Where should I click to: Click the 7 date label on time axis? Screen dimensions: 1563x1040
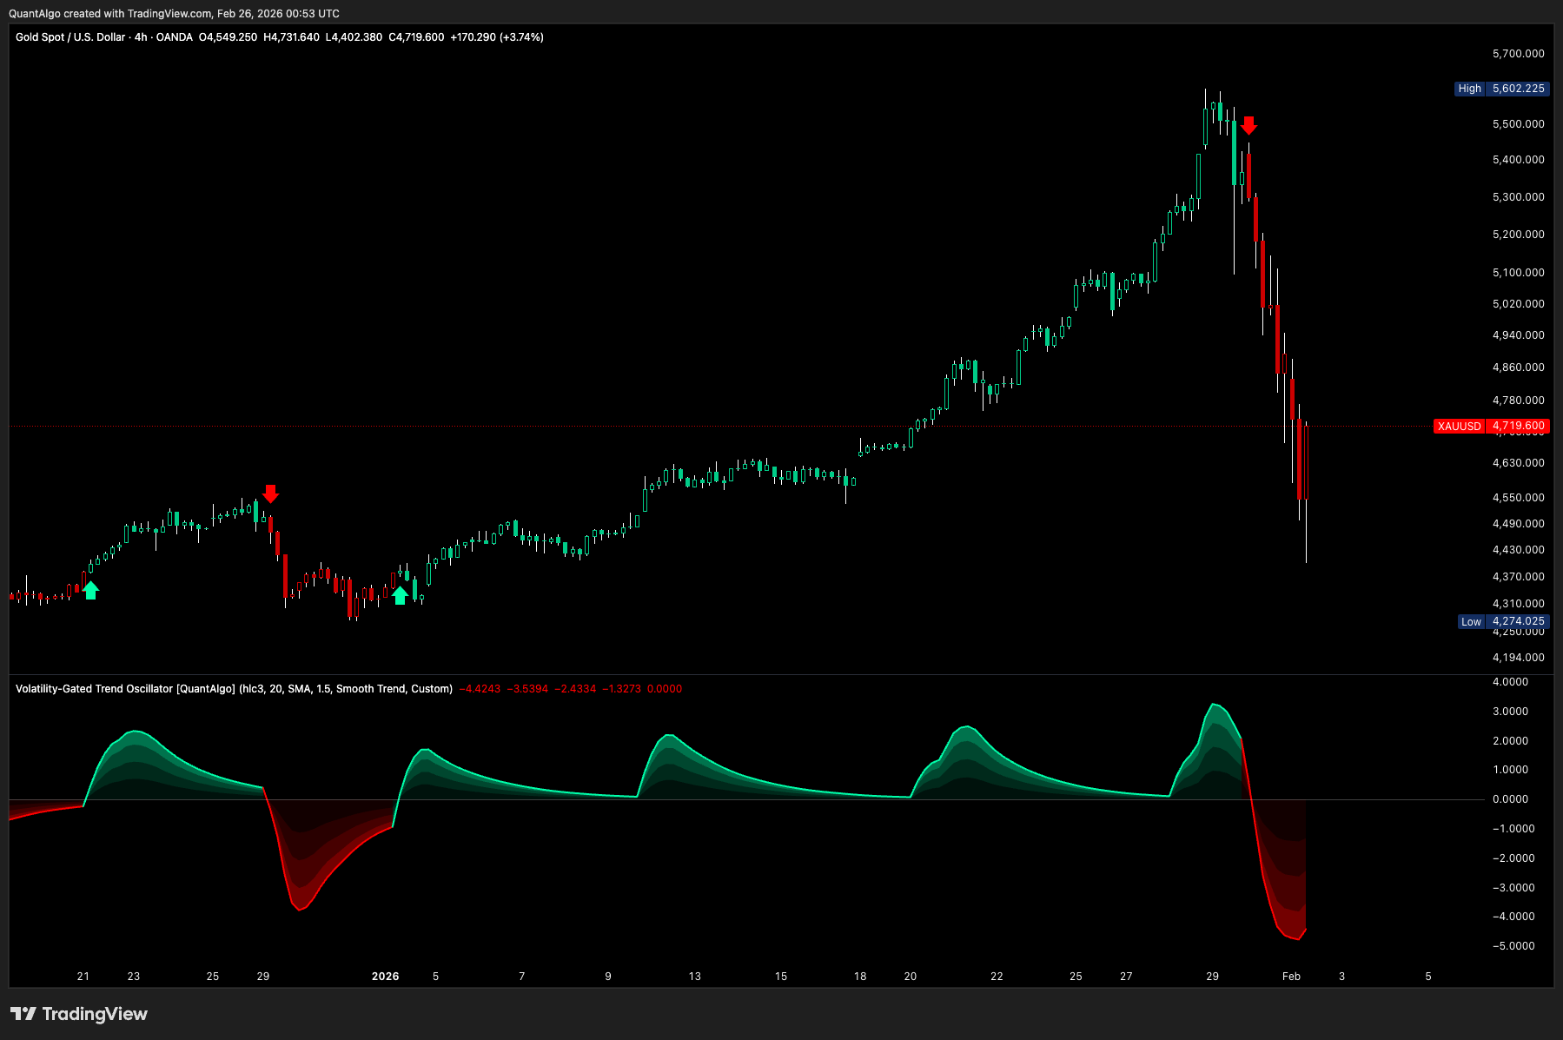[522, 977]
